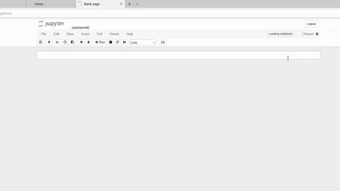Insert a new cell below with plus icon

pyautogui.click(x=49, y=42)
